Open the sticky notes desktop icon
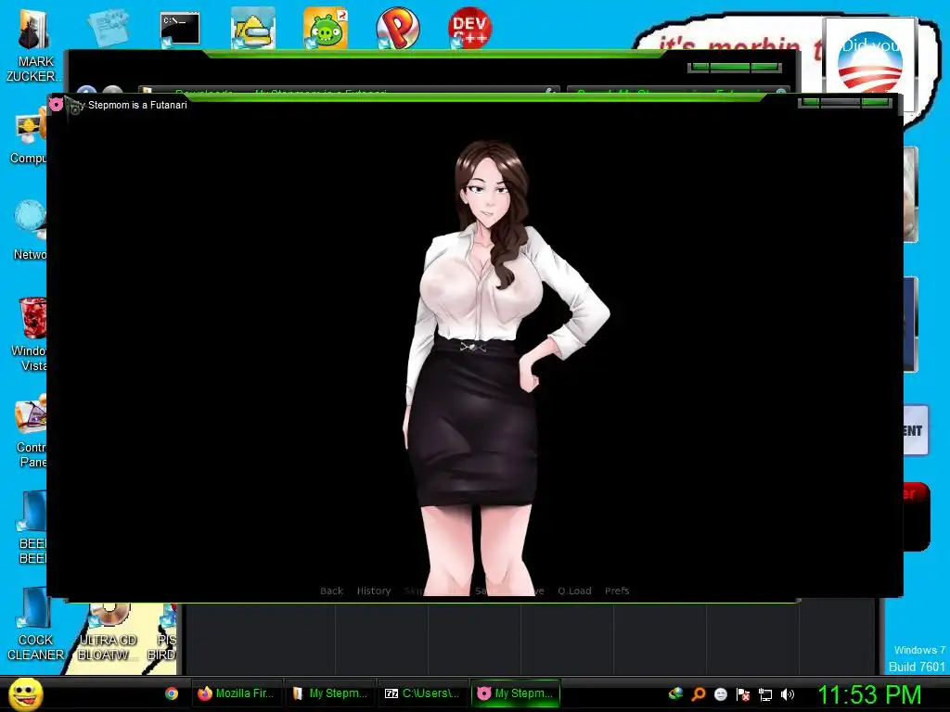The width and height of the screenshot is (950, 712). [x=108, y=28]
